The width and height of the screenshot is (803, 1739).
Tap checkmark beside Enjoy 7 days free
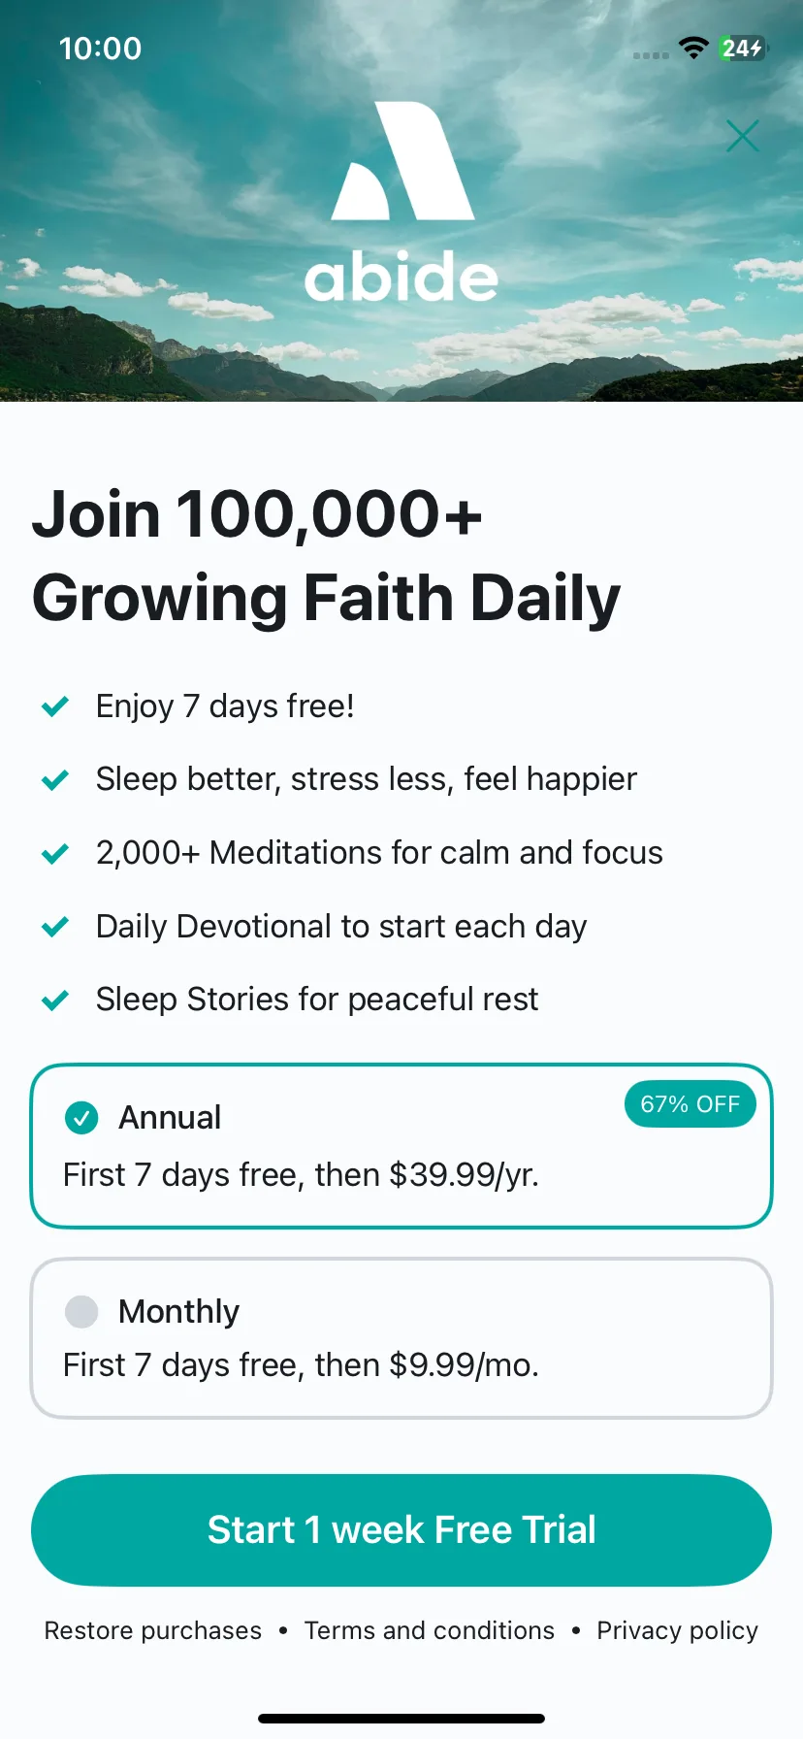pyautogui.click(x=55, y=706)
